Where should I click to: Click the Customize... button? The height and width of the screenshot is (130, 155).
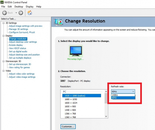[x=68, y=127]
